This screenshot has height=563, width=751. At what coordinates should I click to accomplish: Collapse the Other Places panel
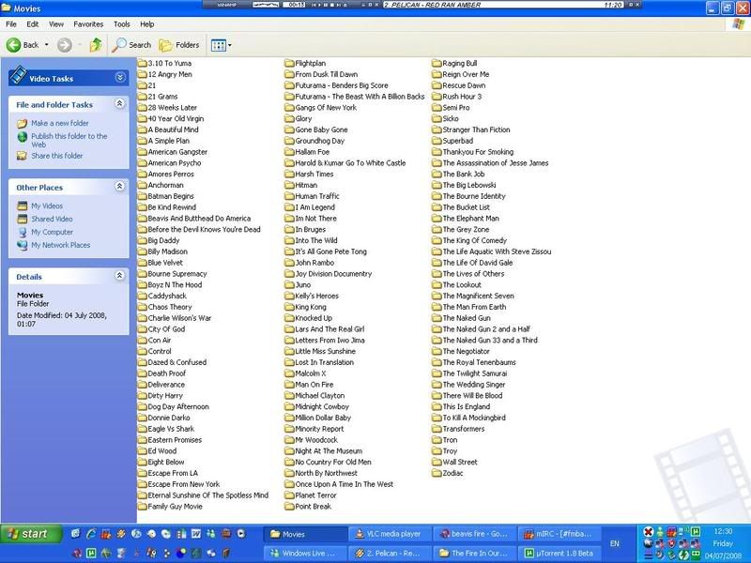click(120, 186)
